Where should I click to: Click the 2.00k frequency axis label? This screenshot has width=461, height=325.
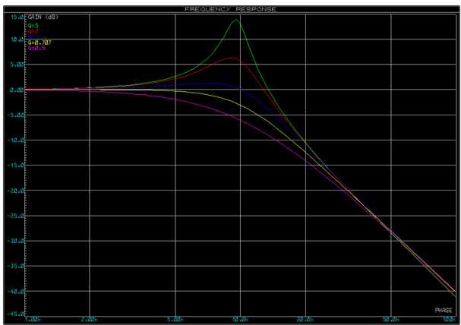click(x=90, y=320)
